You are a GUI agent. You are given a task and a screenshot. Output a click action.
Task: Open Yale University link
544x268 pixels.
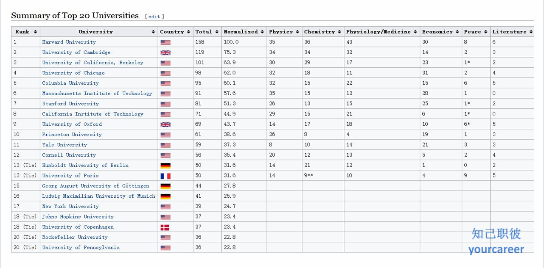click(x=64, y=144)
